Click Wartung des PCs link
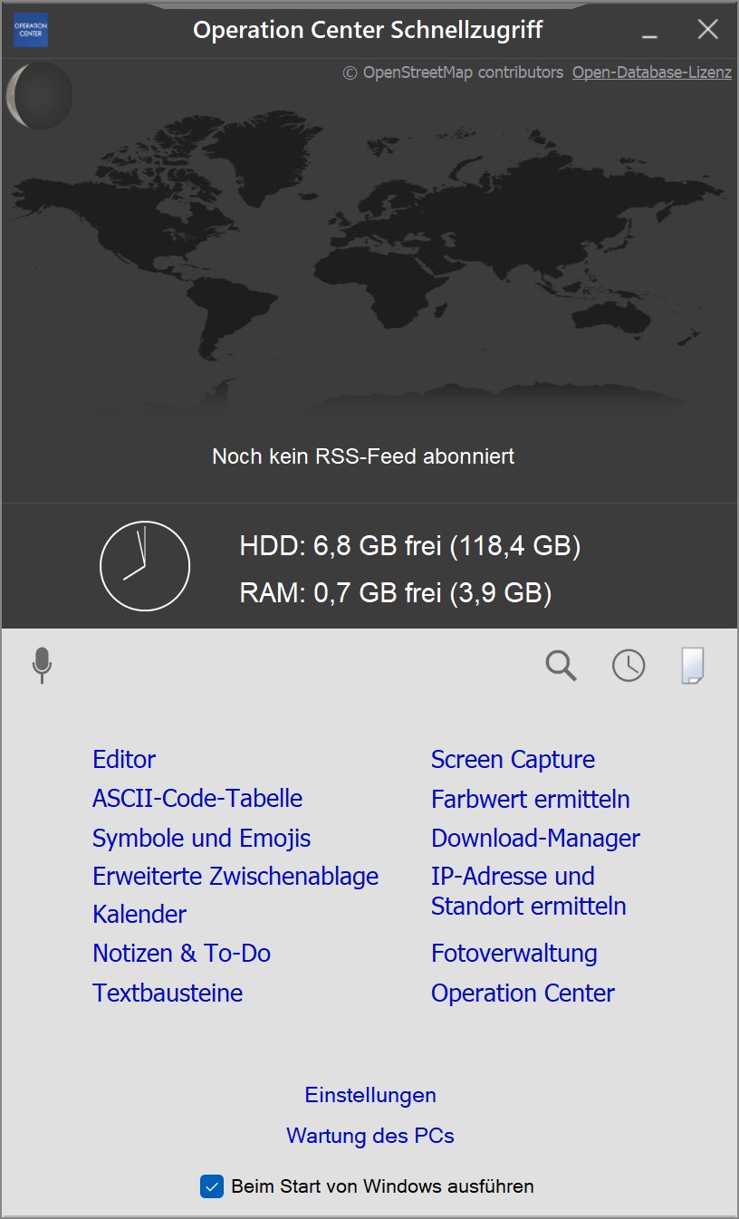 [x=370, y=1135]
